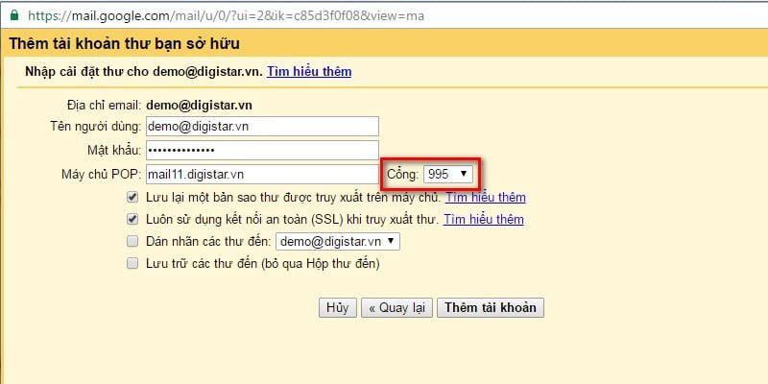768x384 pixels.
Task: Click the Mật khẩu field label
Action: click(x=113, y=151)
